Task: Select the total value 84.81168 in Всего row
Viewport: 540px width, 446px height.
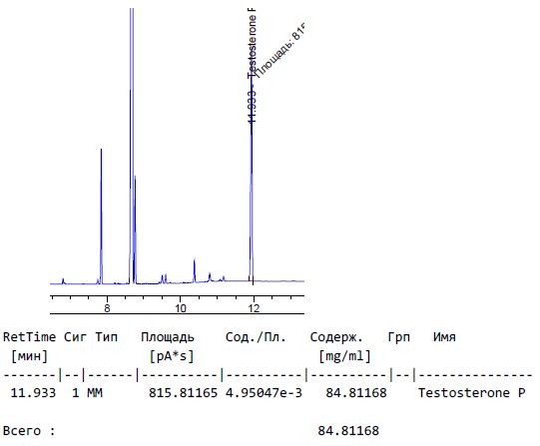Action: point(348,430)
